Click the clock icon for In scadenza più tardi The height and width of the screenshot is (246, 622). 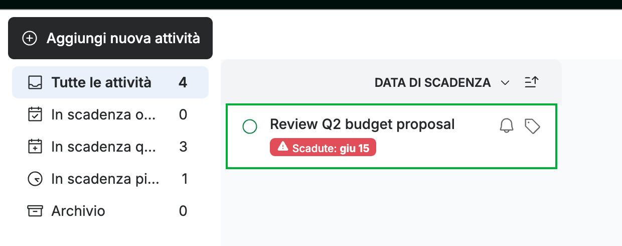[x=35, y=179]
